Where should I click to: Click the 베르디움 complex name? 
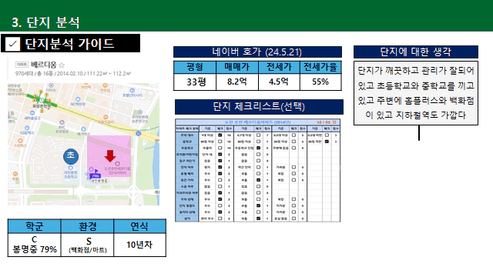(44, 65)
